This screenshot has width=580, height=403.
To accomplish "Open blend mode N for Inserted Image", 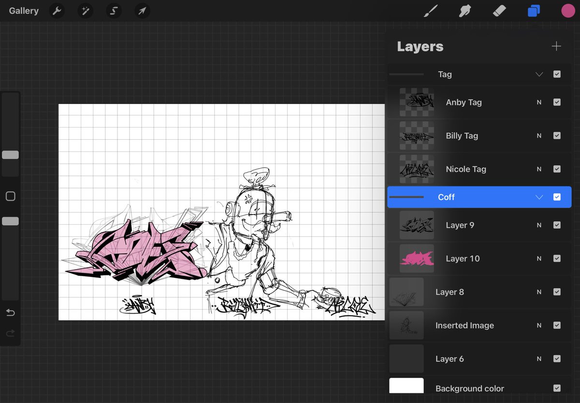I will click(x=539, y=325).
